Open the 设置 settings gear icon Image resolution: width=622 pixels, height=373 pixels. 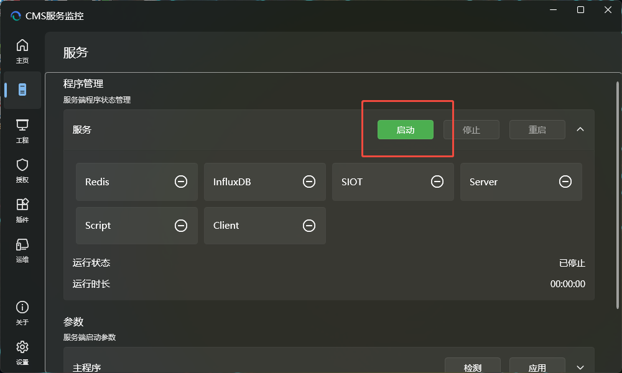tap(22, 352)
